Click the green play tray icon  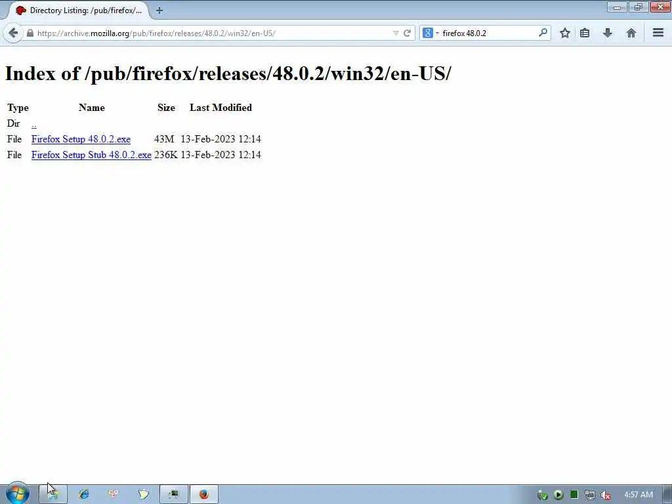point(558,495)
